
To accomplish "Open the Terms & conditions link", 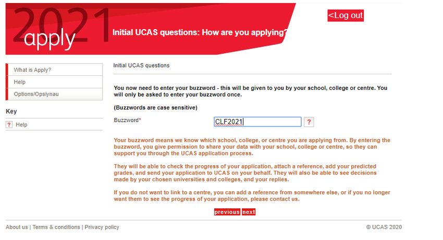I will pyautogui.click(x=56, y=227).
